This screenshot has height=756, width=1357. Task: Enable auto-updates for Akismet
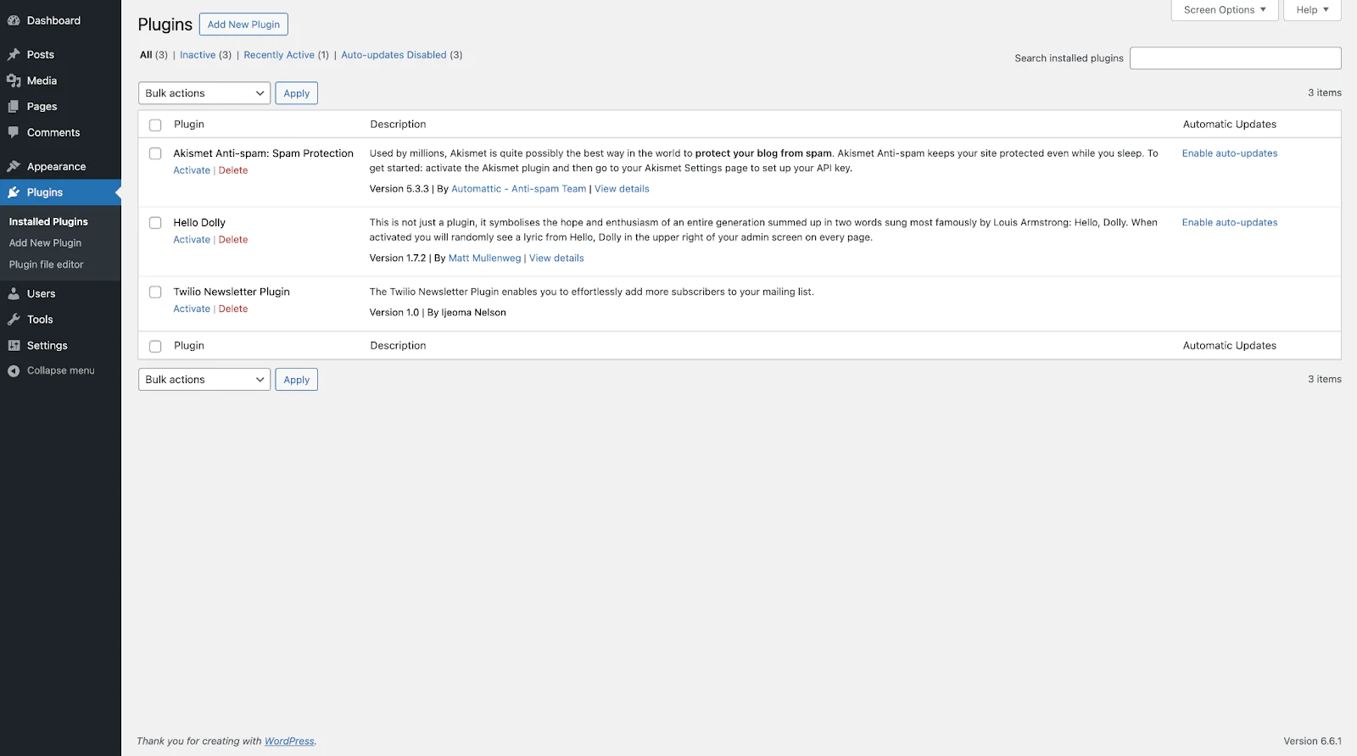[1230, 153]
